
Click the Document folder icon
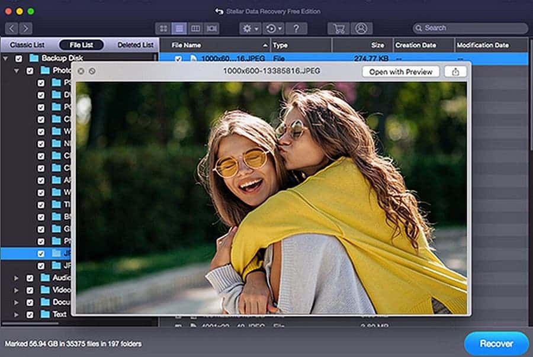click(45, 302)
